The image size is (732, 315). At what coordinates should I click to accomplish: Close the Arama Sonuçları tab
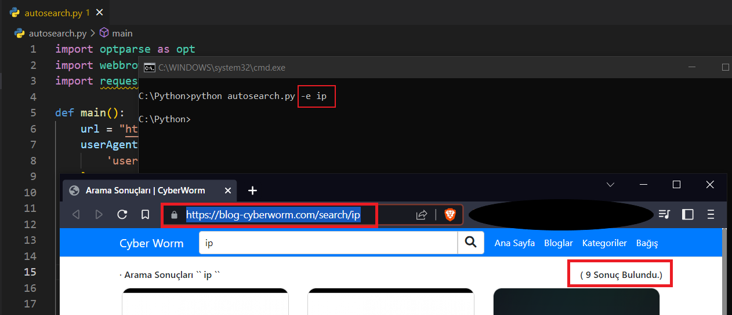pyautogui.click(x=228, y=191)
